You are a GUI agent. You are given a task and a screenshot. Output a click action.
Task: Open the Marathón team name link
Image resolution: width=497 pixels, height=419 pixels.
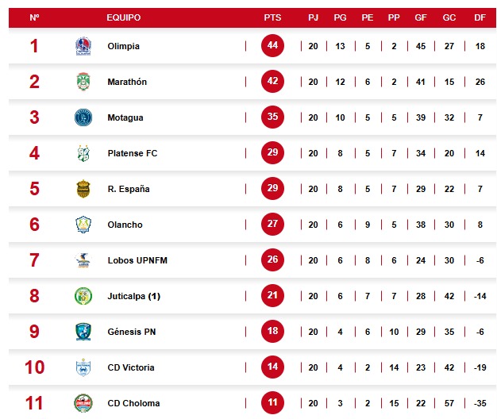tap(127, 82)
